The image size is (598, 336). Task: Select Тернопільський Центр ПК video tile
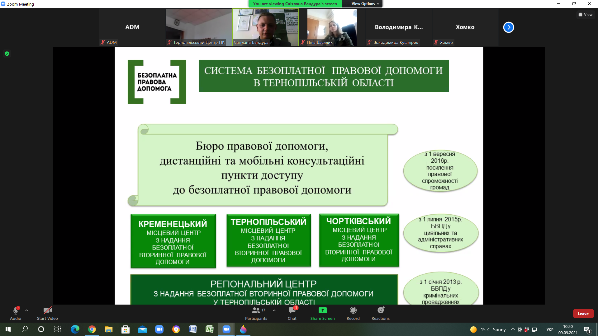199,27
